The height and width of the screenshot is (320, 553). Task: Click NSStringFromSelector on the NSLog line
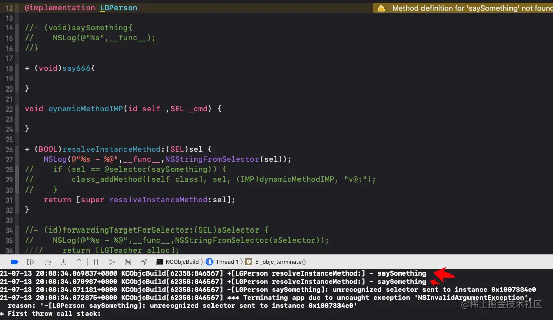point(212,159)
